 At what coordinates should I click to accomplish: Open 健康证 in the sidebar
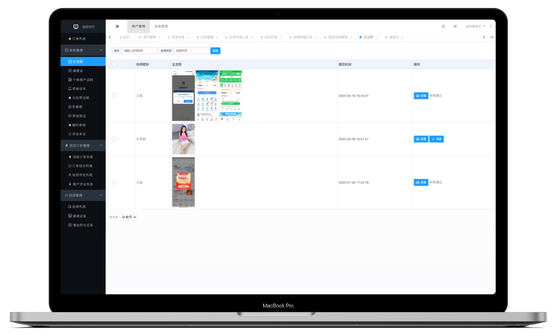click(x=78, y=71)
